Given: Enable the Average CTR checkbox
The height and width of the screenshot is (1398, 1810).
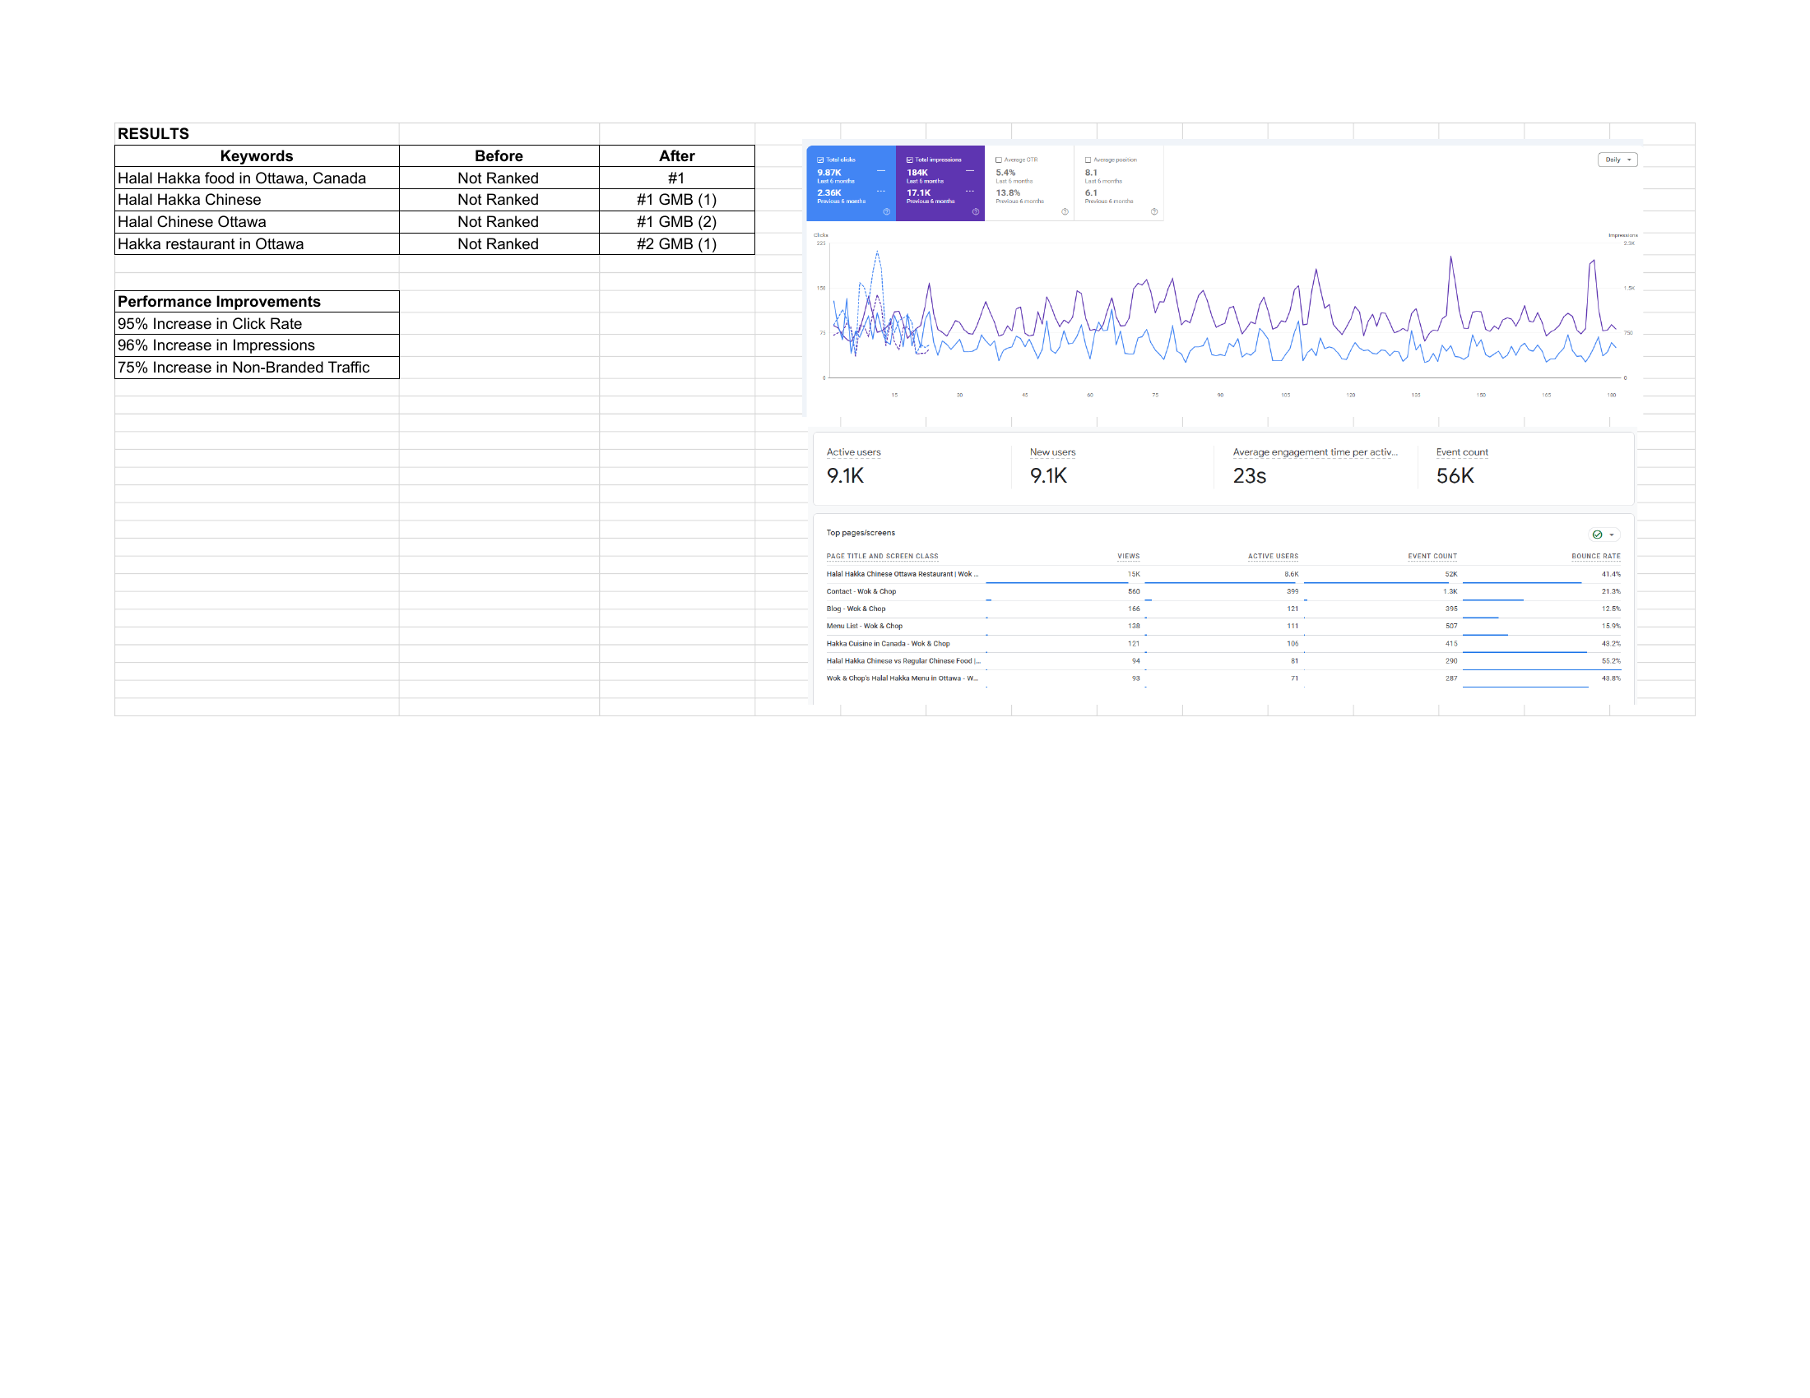Looking at the screenshot, I should click(999, 160).
